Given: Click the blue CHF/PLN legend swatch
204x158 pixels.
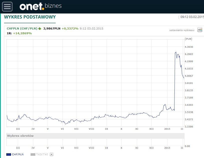Looking at the screenshot, I should (9, 154).
